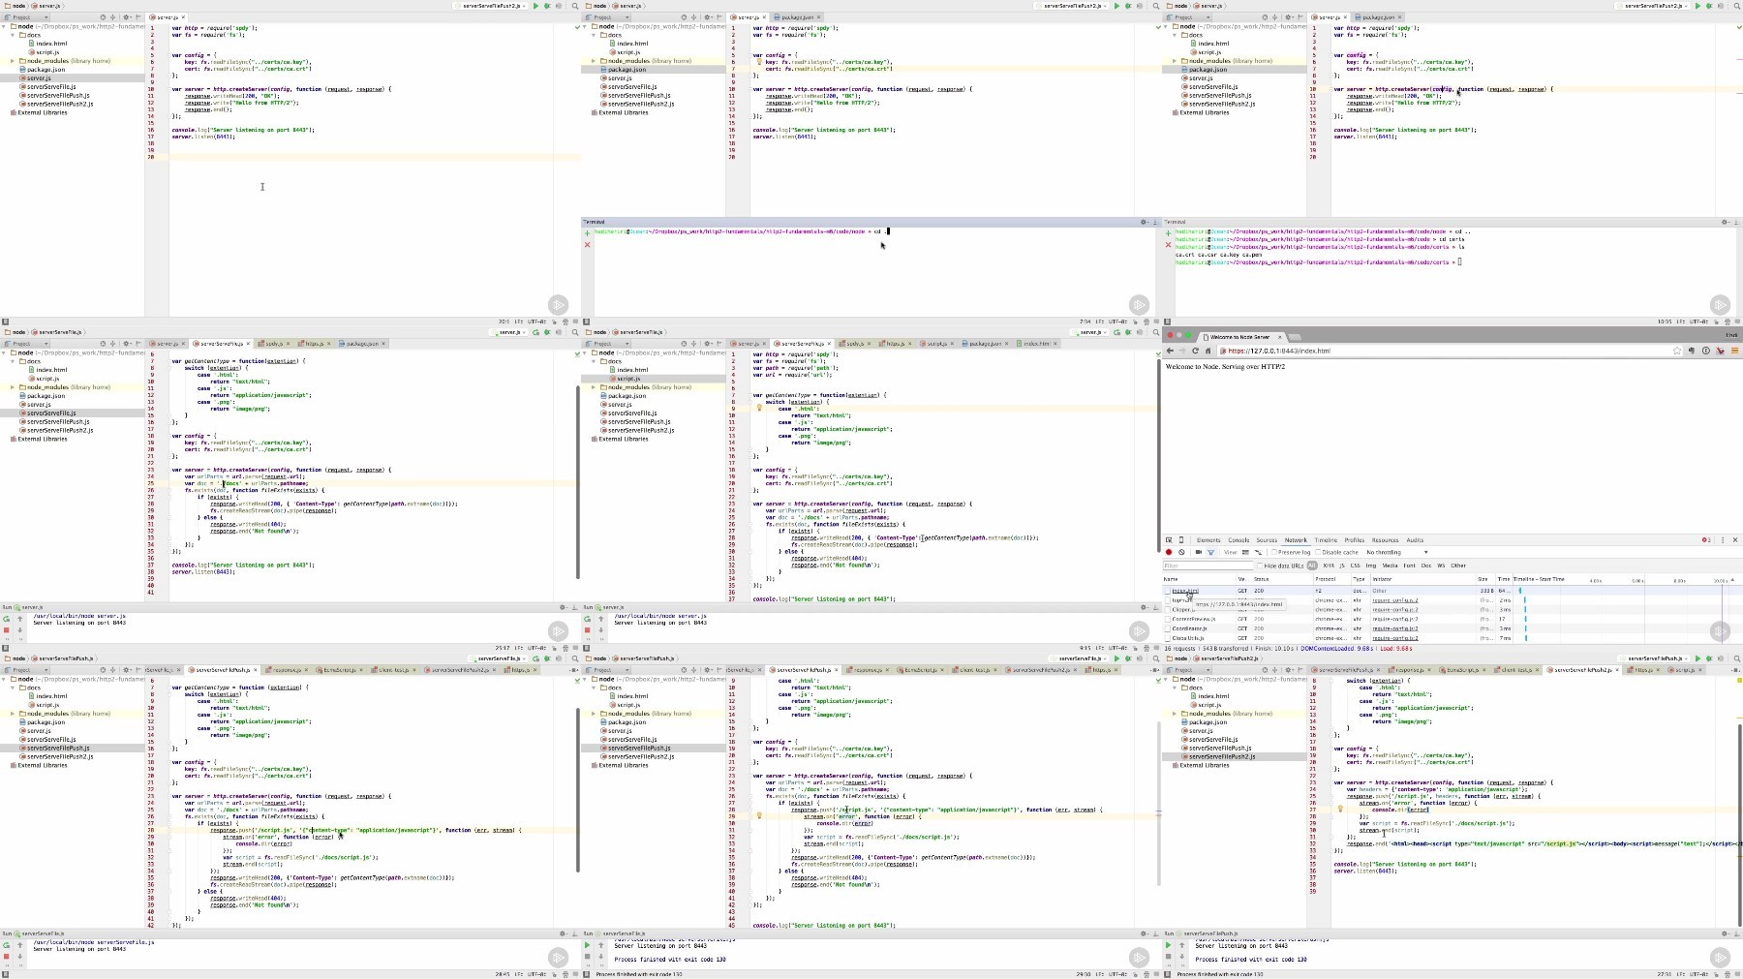Screen dimensions: 1743x979
Task: Click scroll-from-source target icon in single-tab server.js frame
Action: pyautogui.click(x=102, y=17)
